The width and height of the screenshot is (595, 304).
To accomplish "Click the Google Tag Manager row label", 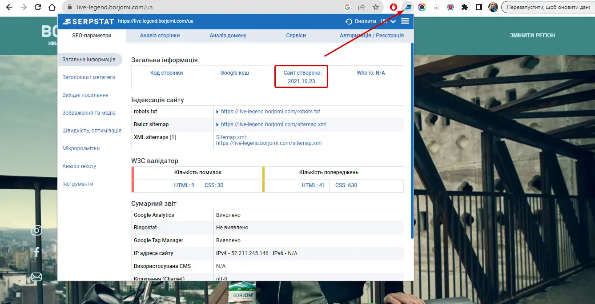I will point(159,240).
